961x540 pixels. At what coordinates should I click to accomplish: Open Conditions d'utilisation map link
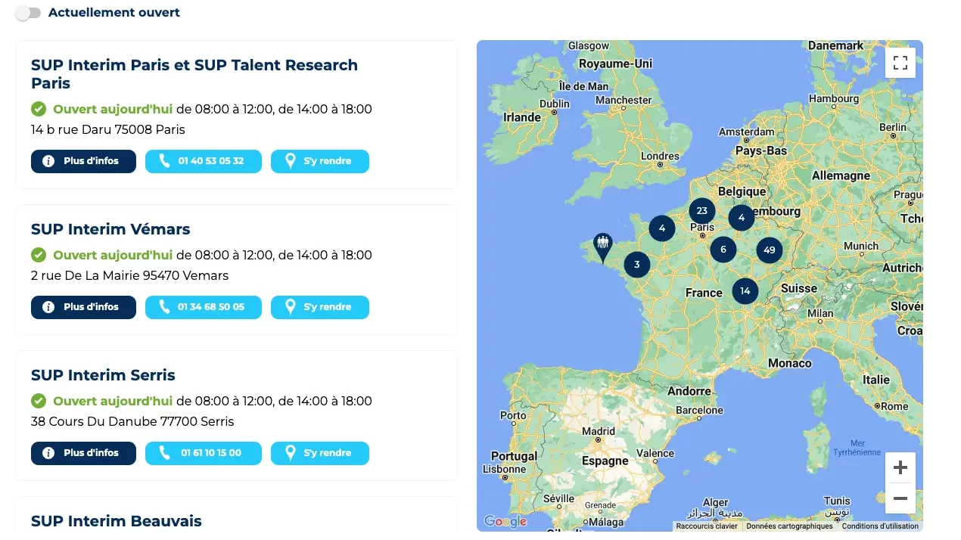point(880,526)
